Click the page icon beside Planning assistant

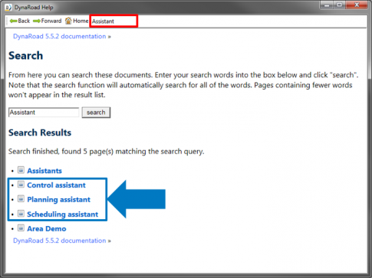pos(21,198)
